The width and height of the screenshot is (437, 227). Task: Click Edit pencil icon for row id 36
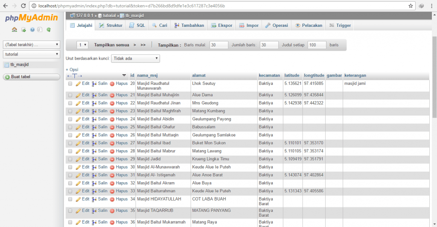click(79, 223)
